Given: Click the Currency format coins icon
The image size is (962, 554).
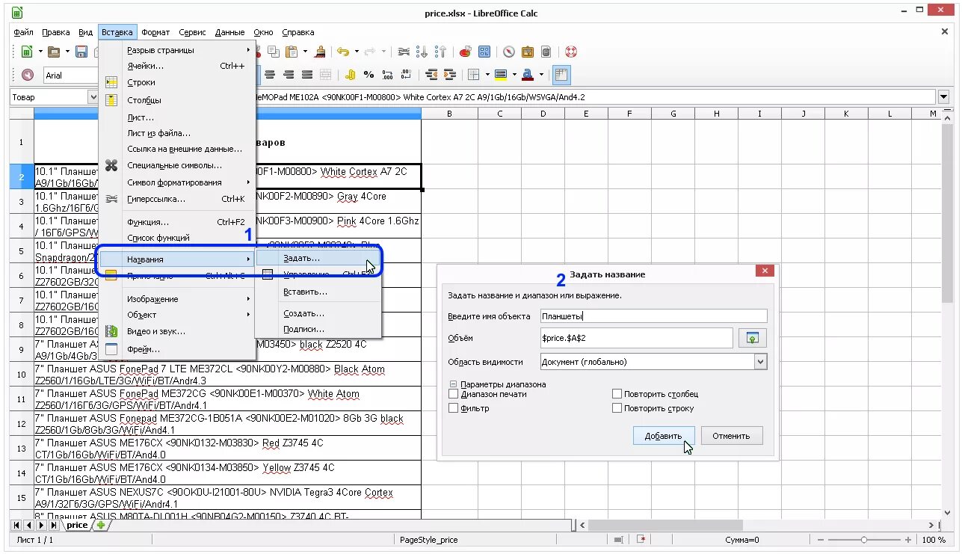Looking at the screenshot, I should [x=350, y=75].
